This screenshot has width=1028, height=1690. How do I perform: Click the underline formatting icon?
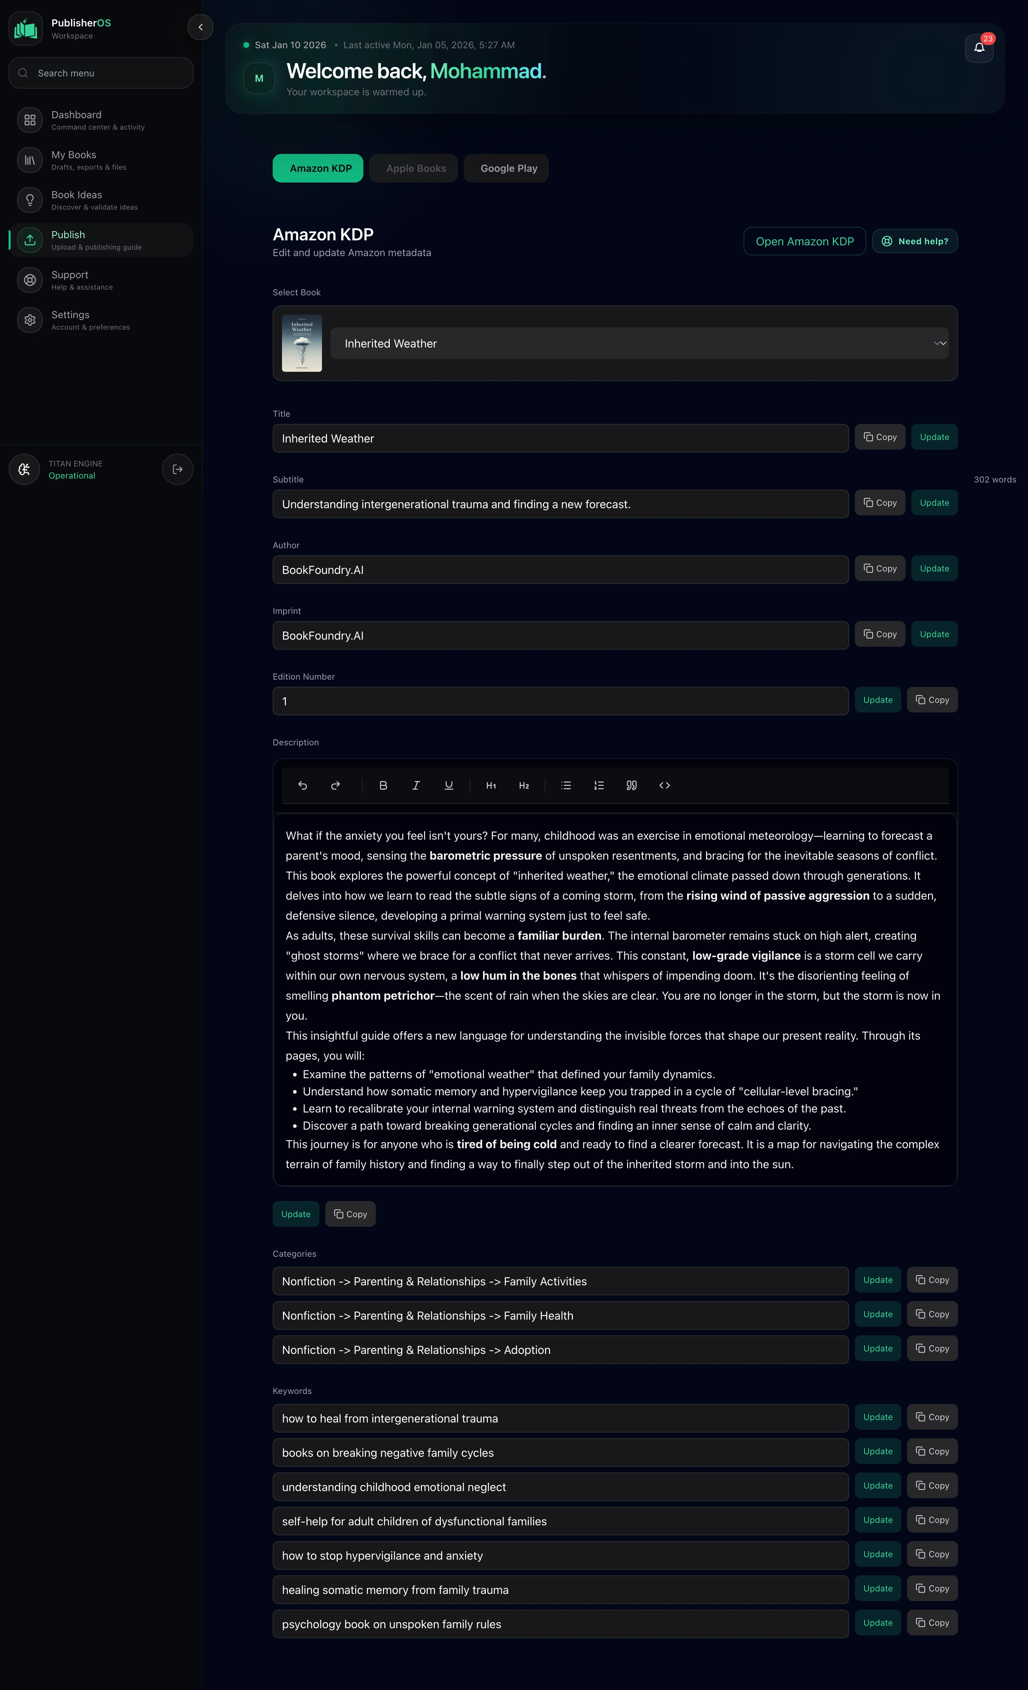pyautogui.click(x=449, y=785)
